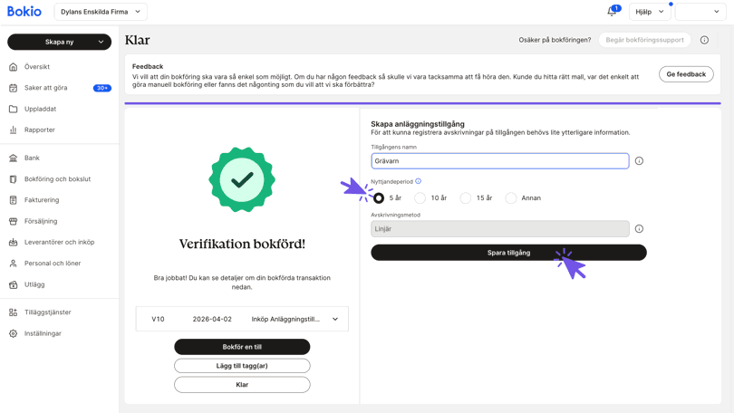Open the Hjälp menu
Image resolution: width=734 pixels, height=413 pixels.
point(650,12)
